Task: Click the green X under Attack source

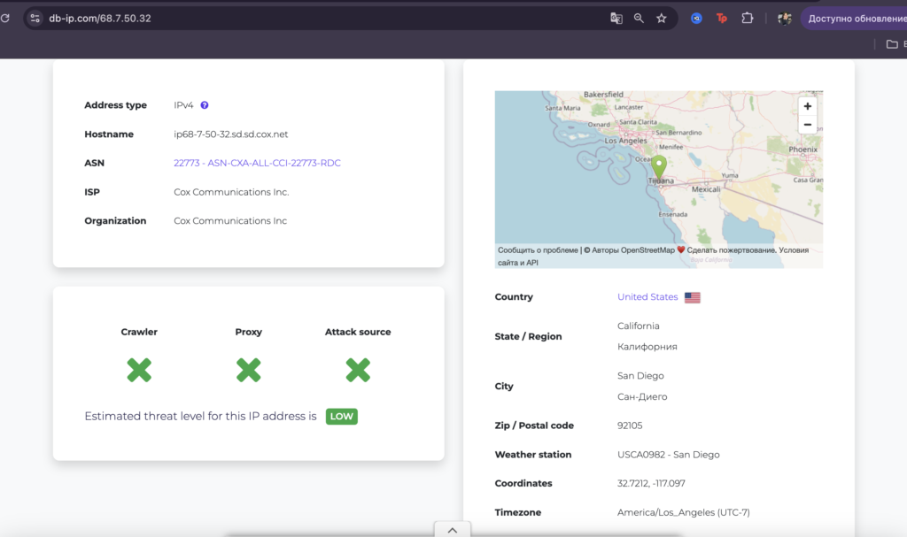Action: point(358,370)
